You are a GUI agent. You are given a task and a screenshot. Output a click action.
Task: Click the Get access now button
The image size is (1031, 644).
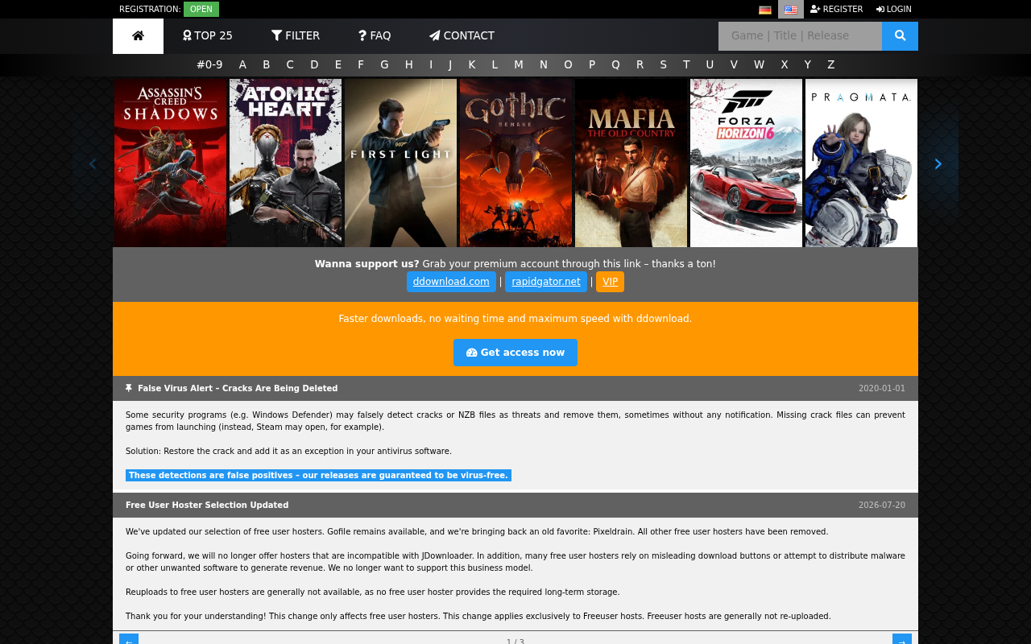coord(515,353)
